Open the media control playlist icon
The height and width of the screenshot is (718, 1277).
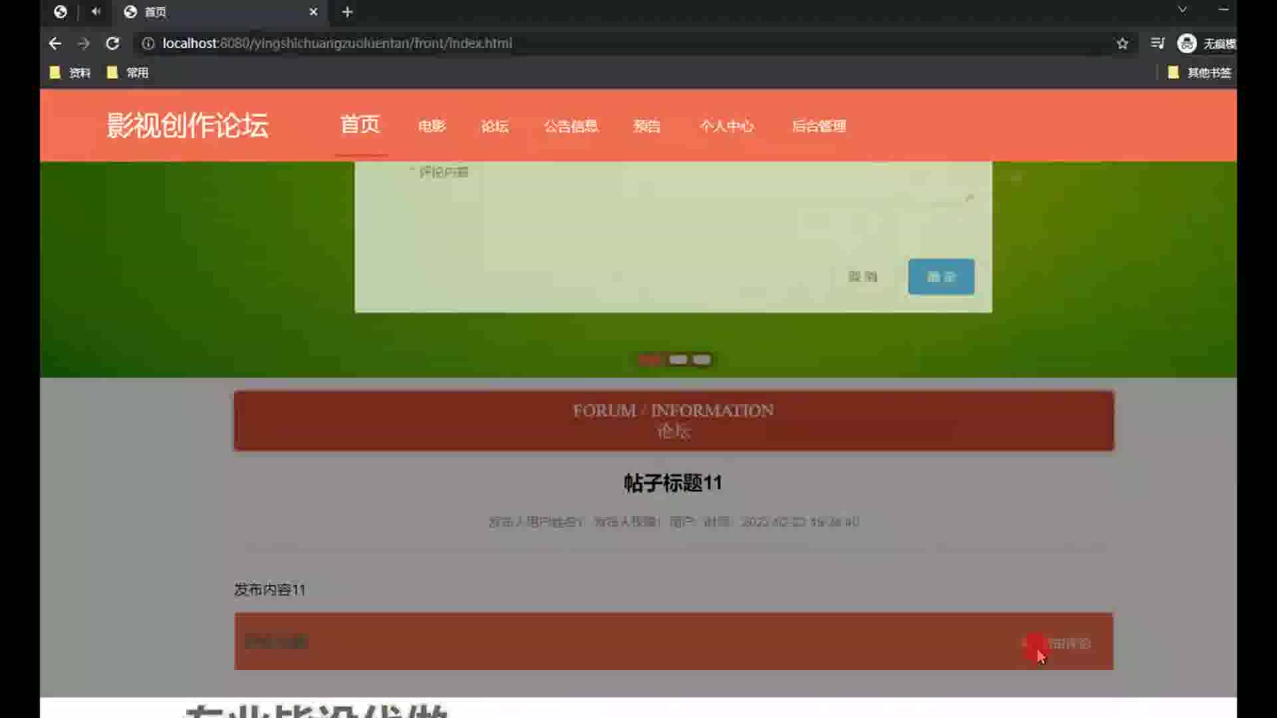coord(1157,44)
